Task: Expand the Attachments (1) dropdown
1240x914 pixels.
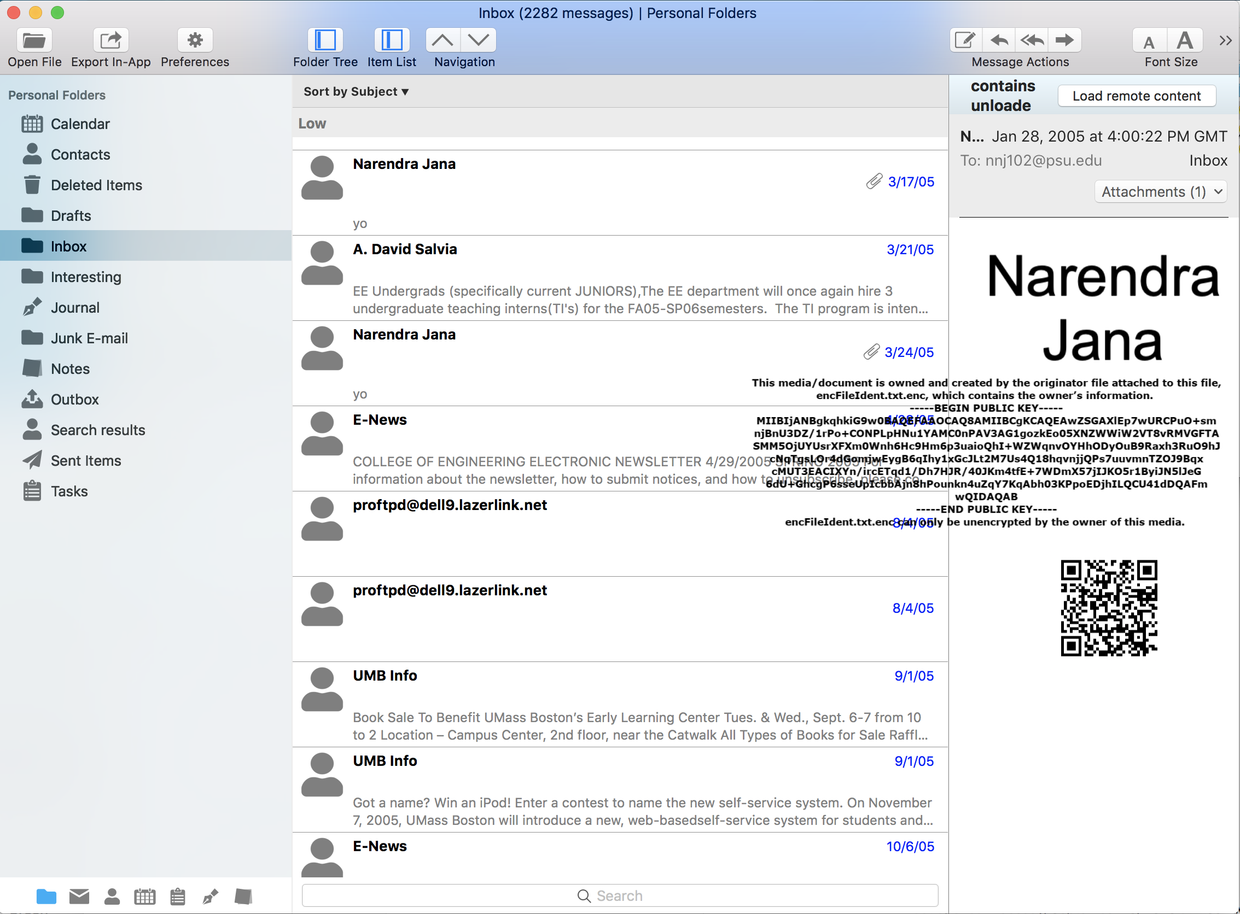Action: [1160, 192]
